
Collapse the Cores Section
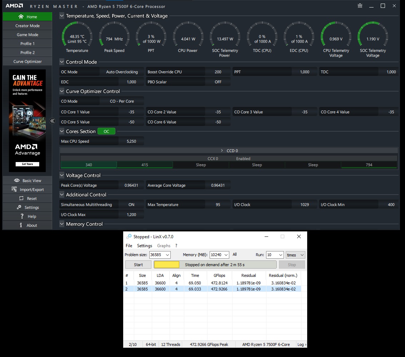[62, 131]
